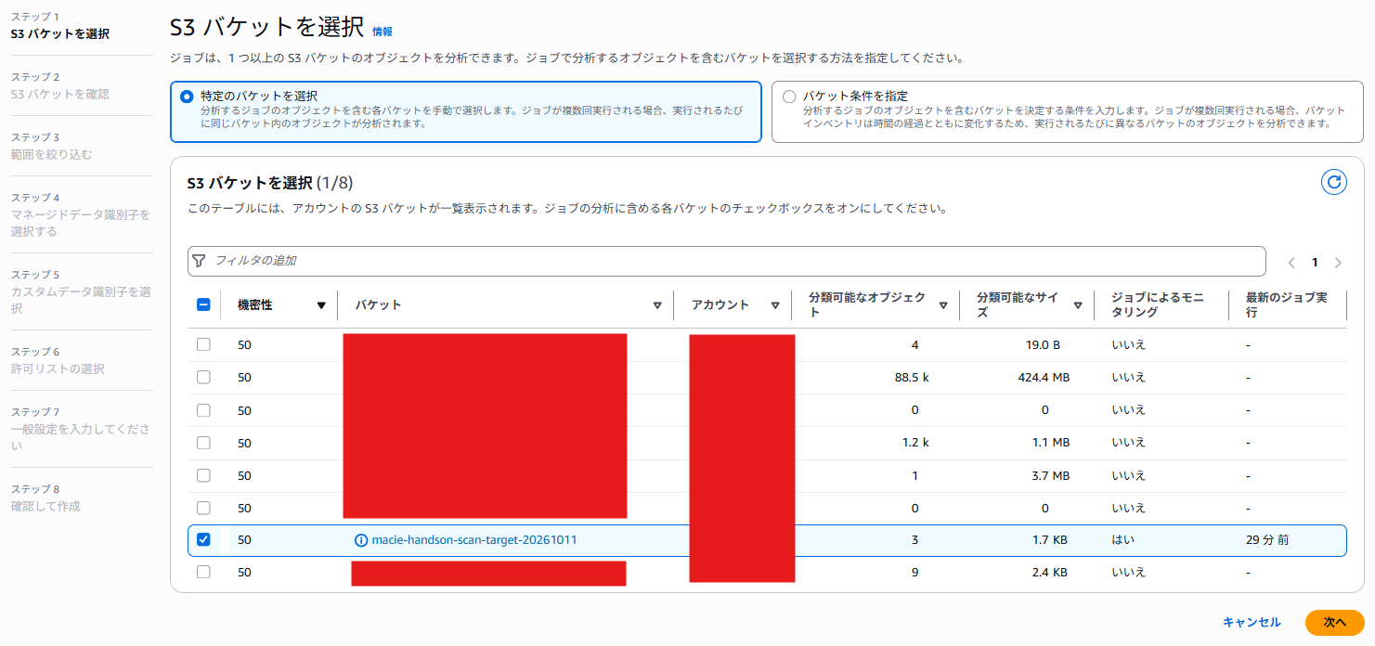Click the 1.2 k objects value

pyautogui.click(x=915, y=443)
